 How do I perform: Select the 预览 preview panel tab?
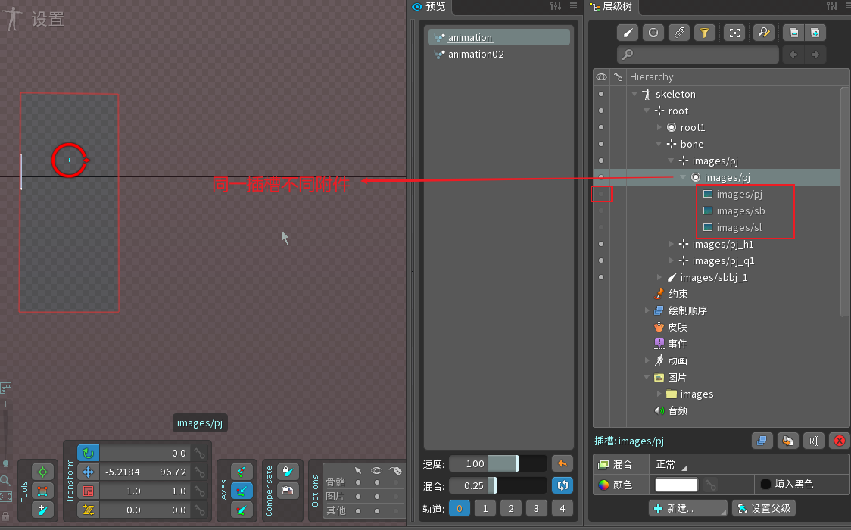pos(429,7)
